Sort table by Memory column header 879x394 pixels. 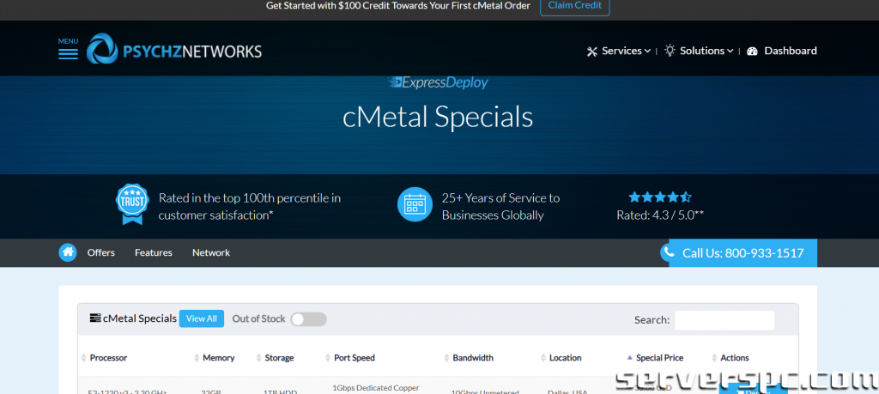(218, 358)
